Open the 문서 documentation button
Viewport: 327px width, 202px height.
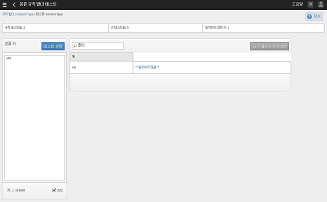click(x=314, y=16)
